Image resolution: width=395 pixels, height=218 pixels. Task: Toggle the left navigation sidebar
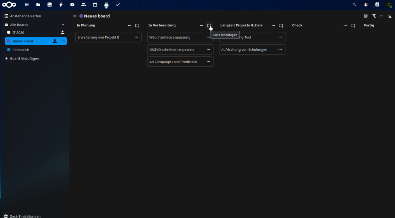coord(74,16)
